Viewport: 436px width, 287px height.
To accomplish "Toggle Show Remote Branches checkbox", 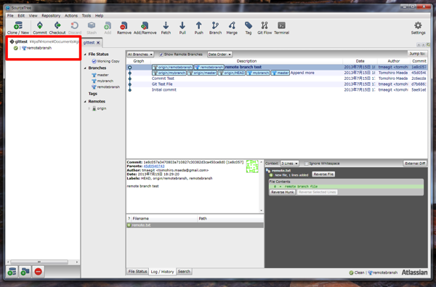I will coord(161,54).
